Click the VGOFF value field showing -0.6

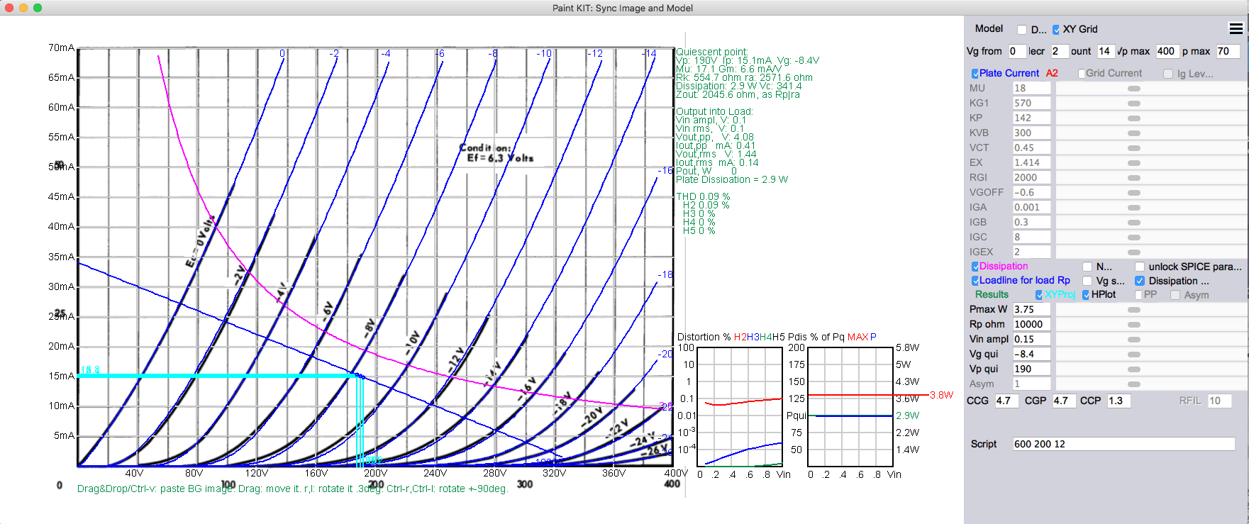point(1031,193)
